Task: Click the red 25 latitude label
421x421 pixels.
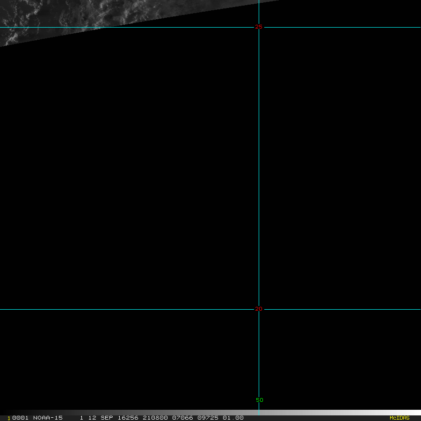Action: click(x=259, y=27)
